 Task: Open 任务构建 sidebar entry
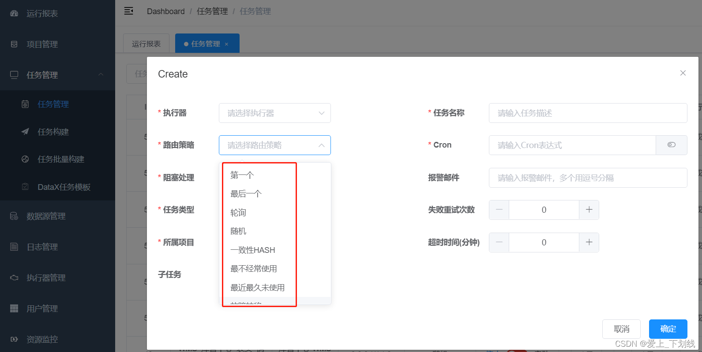click(57, 132)
